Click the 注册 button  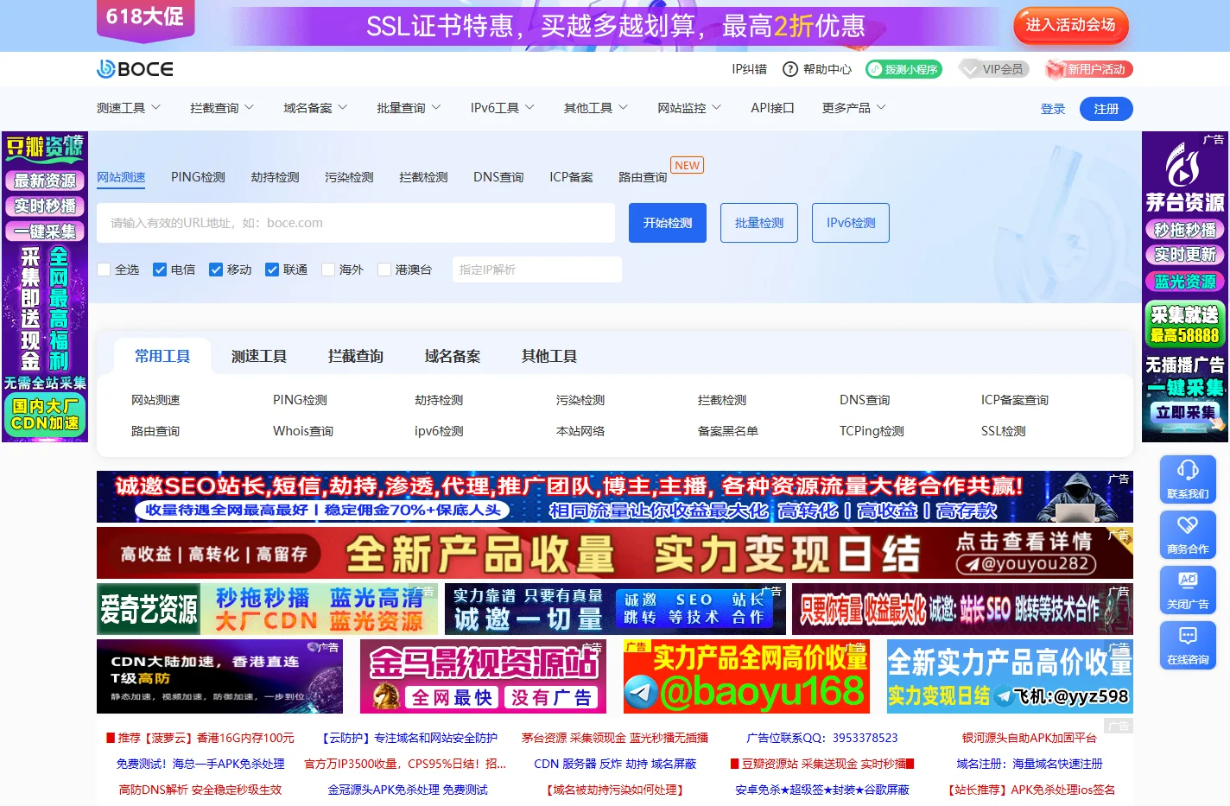pos(1106,109)
